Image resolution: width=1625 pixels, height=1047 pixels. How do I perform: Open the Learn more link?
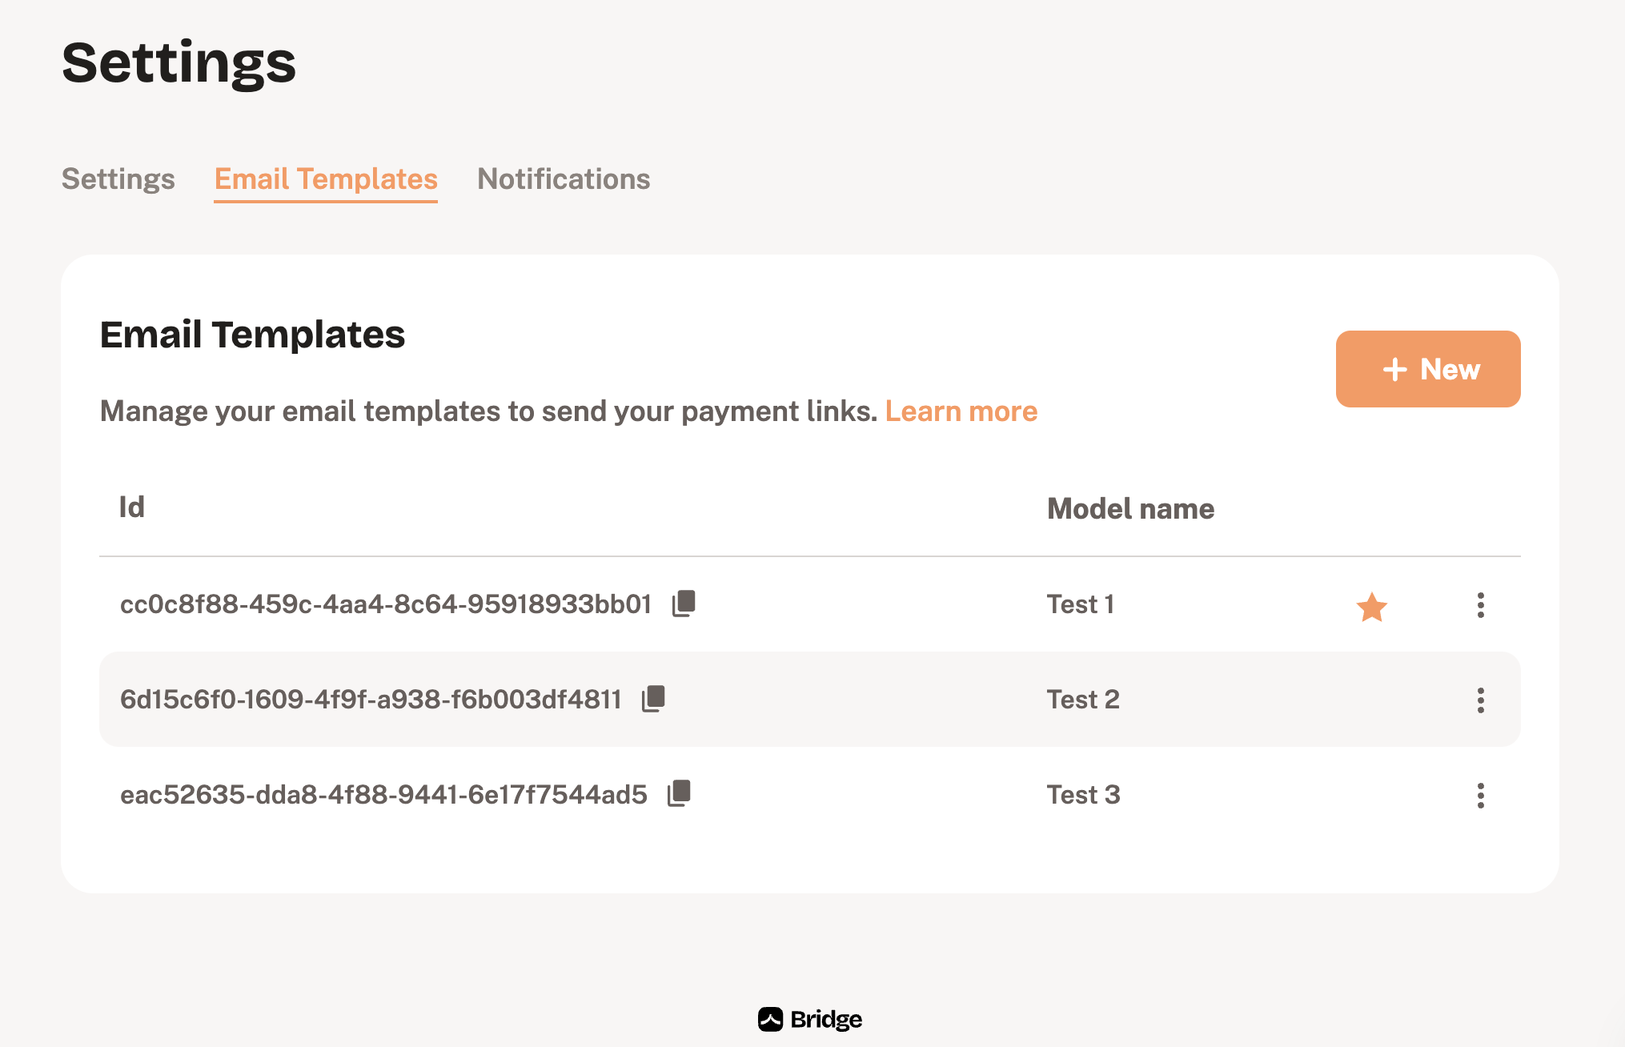pyautogui.click(x=961, y=411)
